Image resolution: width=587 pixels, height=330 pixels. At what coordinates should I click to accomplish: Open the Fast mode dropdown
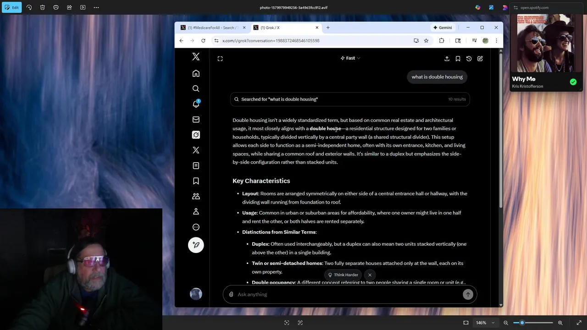pos(350,58)
